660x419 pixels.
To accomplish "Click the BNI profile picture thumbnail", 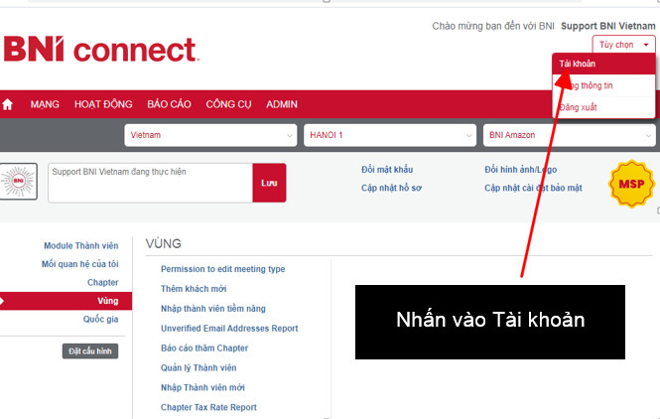I will 19,181.
